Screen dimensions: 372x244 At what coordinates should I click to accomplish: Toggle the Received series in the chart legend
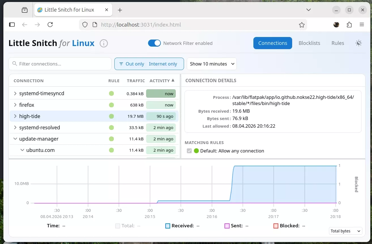(168, 226)
